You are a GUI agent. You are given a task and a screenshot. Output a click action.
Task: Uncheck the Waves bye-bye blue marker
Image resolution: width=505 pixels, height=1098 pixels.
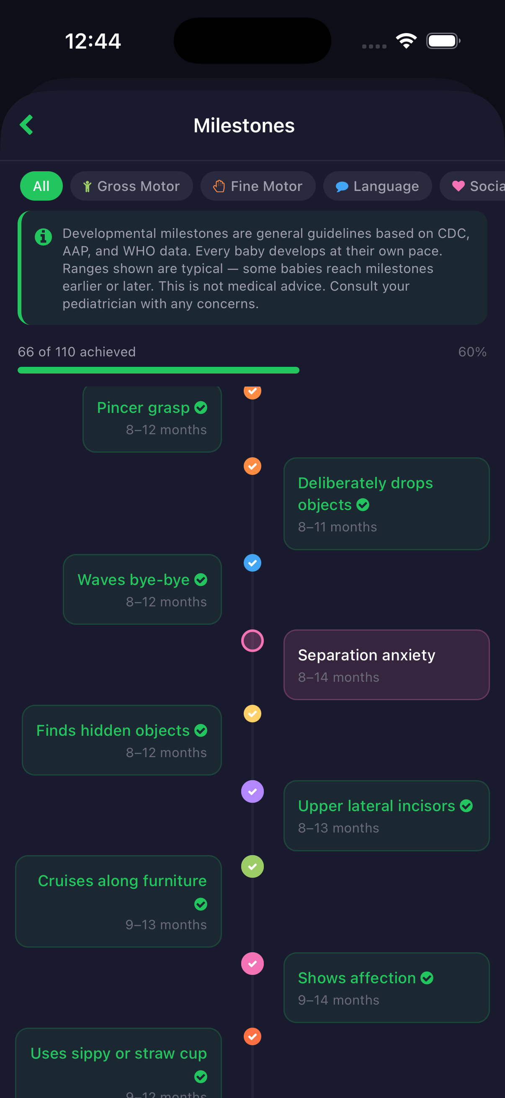(252, 563)
